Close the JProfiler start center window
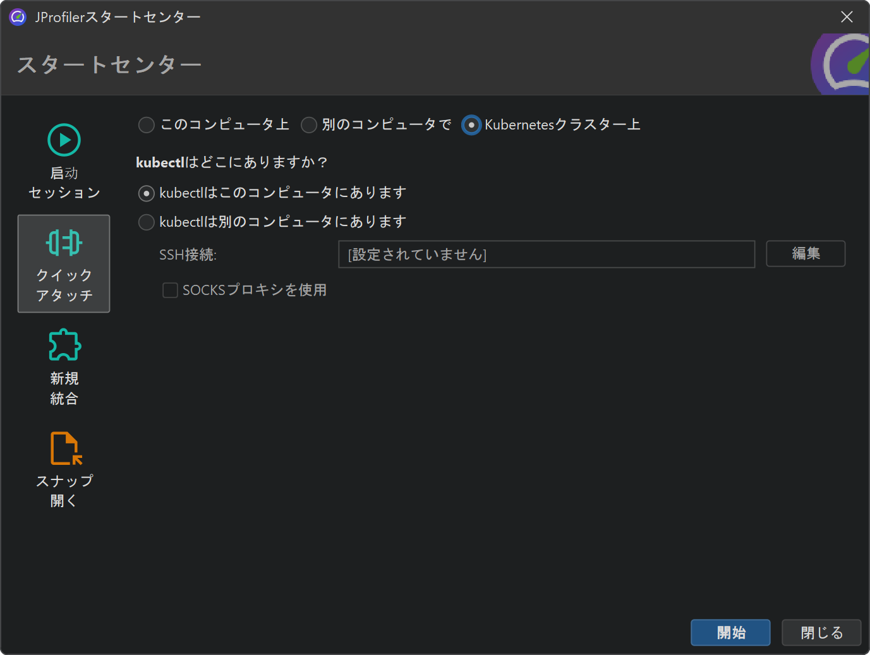Image resolution: width=870 pixels, height=655 pixels. [847, 17]
